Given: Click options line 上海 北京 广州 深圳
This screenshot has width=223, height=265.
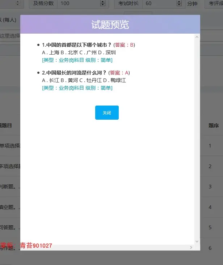Looking at the screenshot, I should click(79, 52).
